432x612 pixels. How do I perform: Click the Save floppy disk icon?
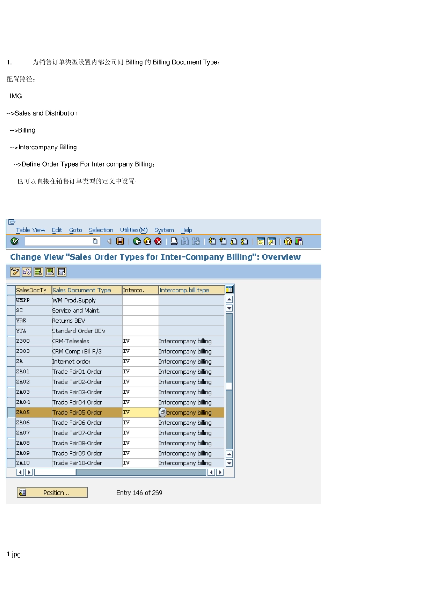point(120,241)
